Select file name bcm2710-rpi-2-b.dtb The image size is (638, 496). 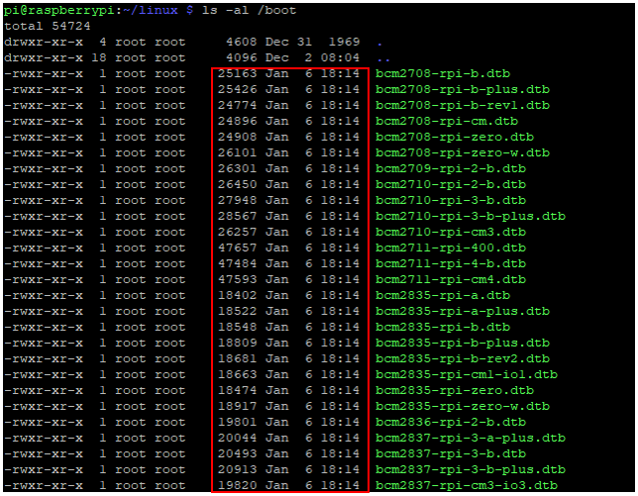coord(451,184)
